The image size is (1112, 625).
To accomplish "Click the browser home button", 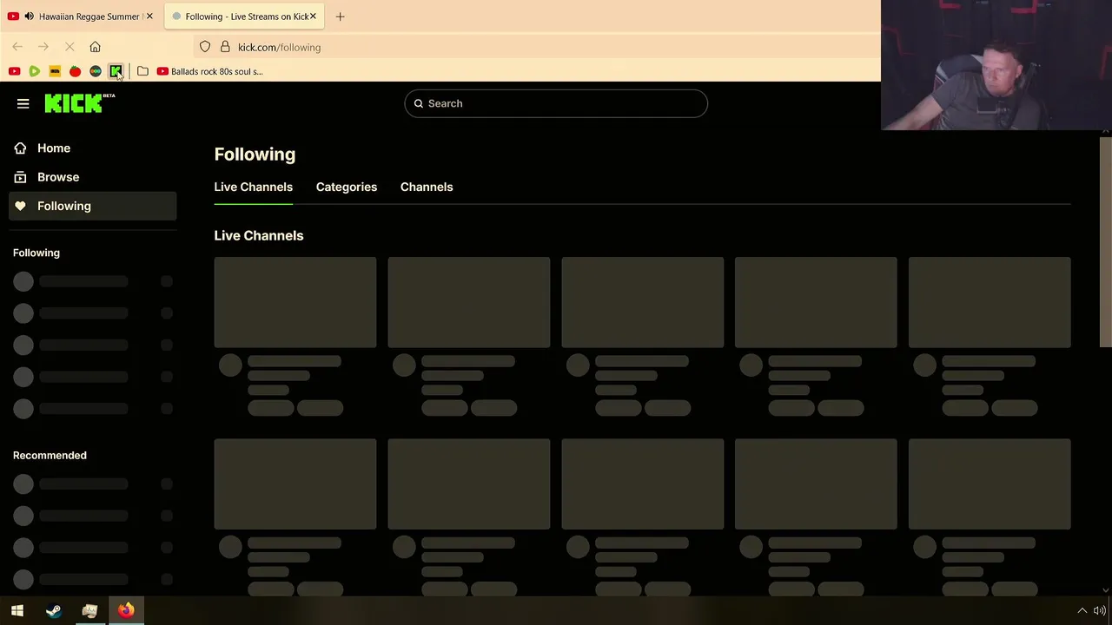I will [96, 47].
